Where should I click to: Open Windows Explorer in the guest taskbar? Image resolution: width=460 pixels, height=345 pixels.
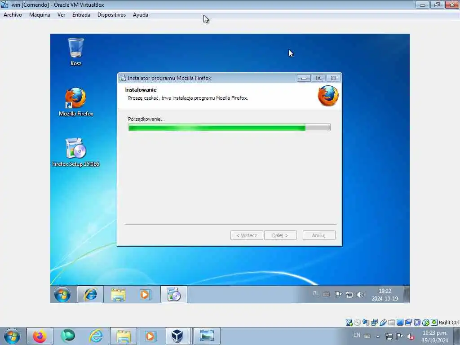coord(118,294)
